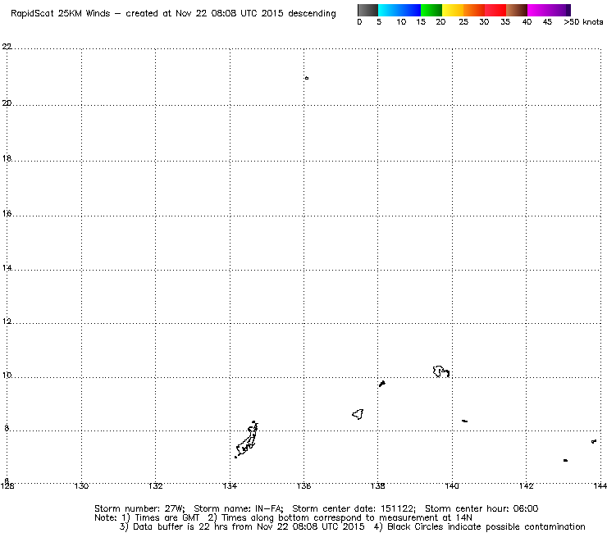
Task: Click the large island outline near 134E 8N
Action: point(247,440)
